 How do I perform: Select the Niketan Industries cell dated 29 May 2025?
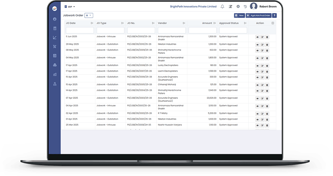click(x=172, y=45)
